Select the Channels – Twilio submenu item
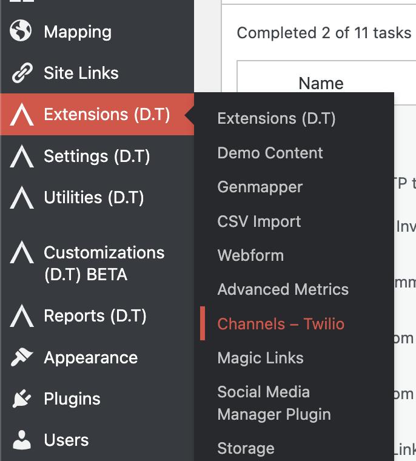 coord(281,324)
